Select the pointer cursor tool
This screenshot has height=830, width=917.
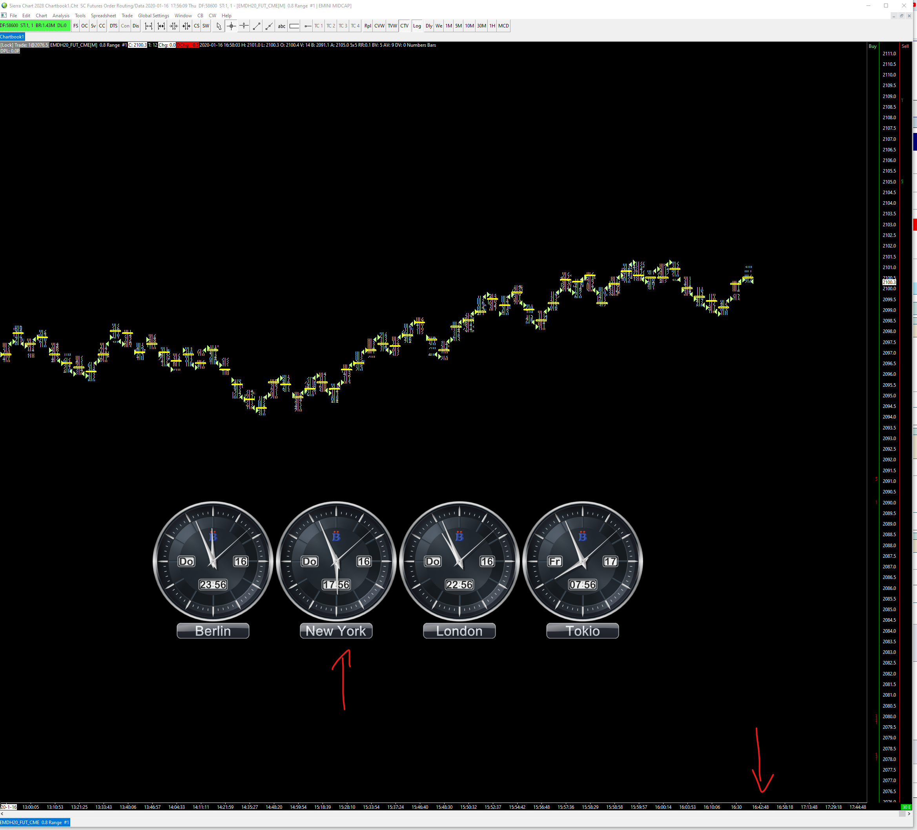(x=219, y=26)
